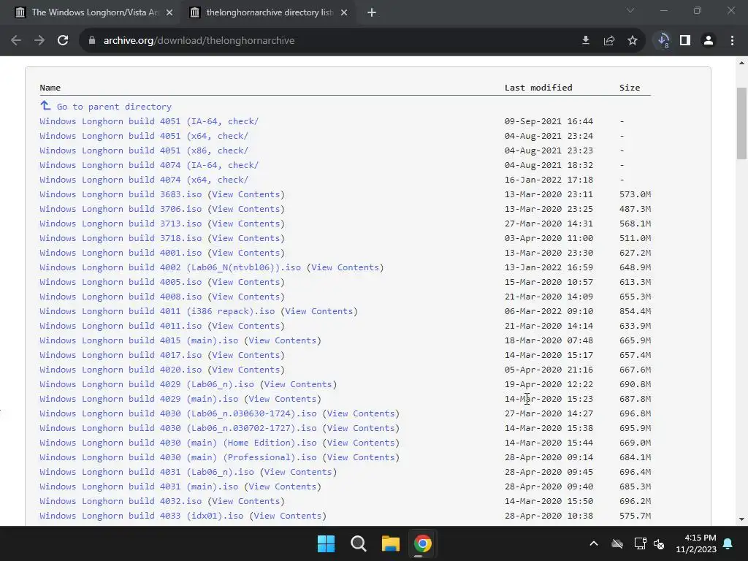The image size is (748, 561).
Task: Toggle the browser side panel
Action: click(685, 41)
